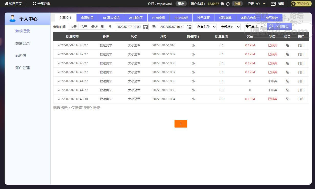Click the username wipseven1

coord(165,4)
